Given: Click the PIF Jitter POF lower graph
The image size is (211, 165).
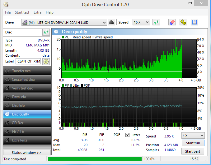Looking at the screenshot, I should (129, 107).
